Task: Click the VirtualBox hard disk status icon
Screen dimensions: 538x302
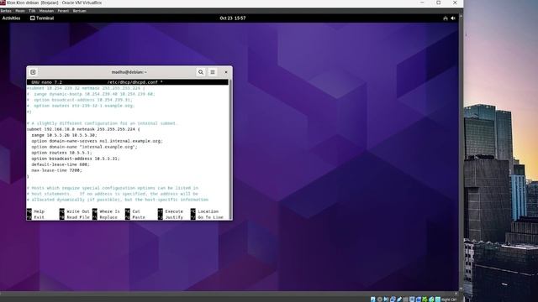Action: click(x=372, y=299)
